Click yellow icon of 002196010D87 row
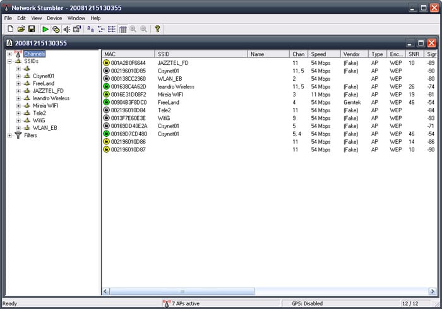This screenshot has height=309, width=442. coord(106,149)
